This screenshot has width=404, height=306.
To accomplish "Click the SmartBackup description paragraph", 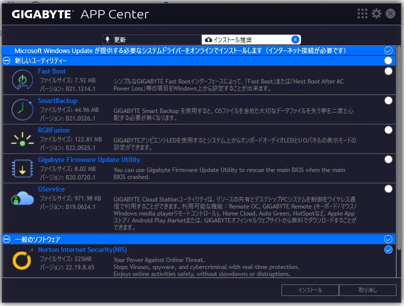I will click(233, 114).
